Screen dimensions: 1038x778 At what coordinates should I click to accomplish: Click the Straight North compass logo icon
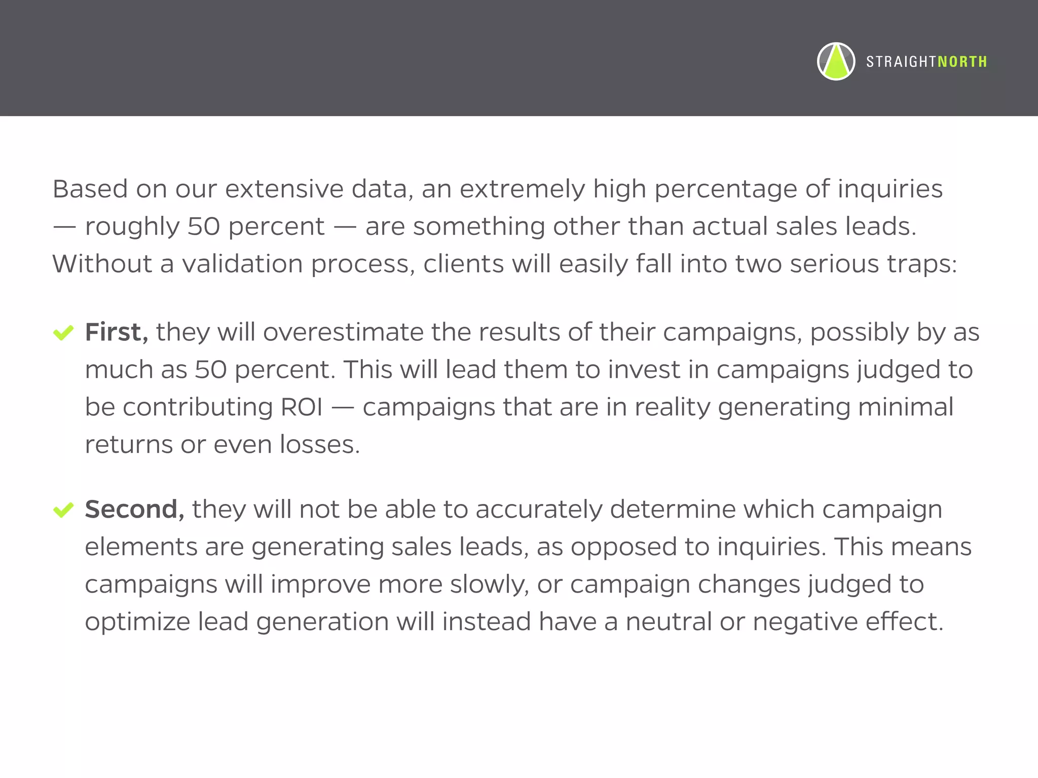pos(836,61)
